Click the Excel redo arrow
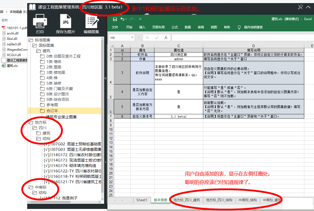The image size is (314, 211). point(131,19)
